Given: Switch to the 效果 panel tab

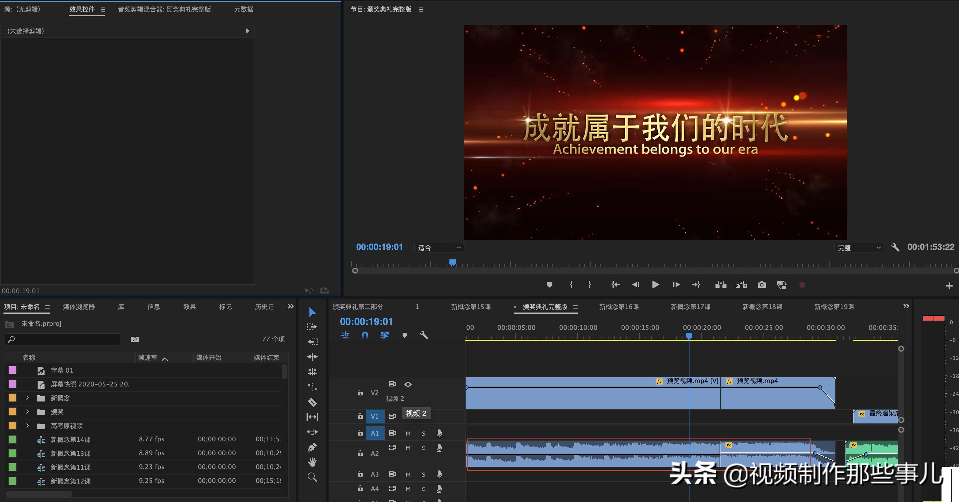Looking at the screenshot, I should click(189, 306).
